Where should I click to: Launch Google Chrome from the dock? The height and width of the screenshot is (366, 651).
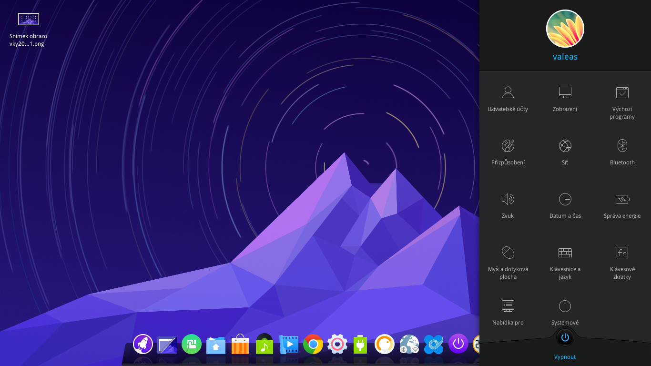pos(313,344)
